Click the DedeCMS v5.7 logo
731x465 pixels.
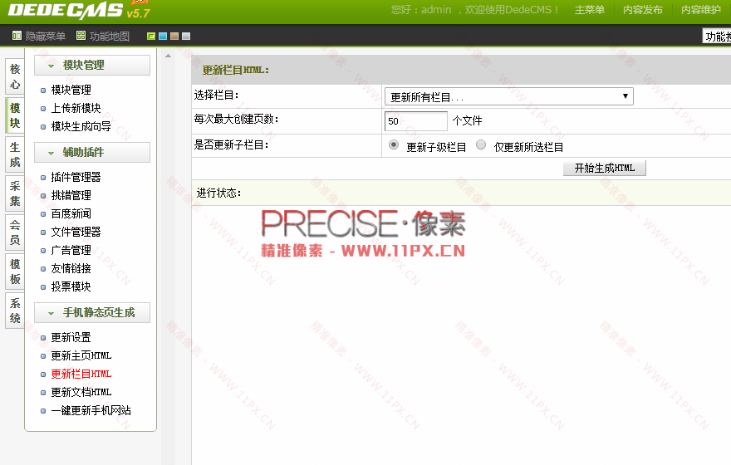pos(79,11)
